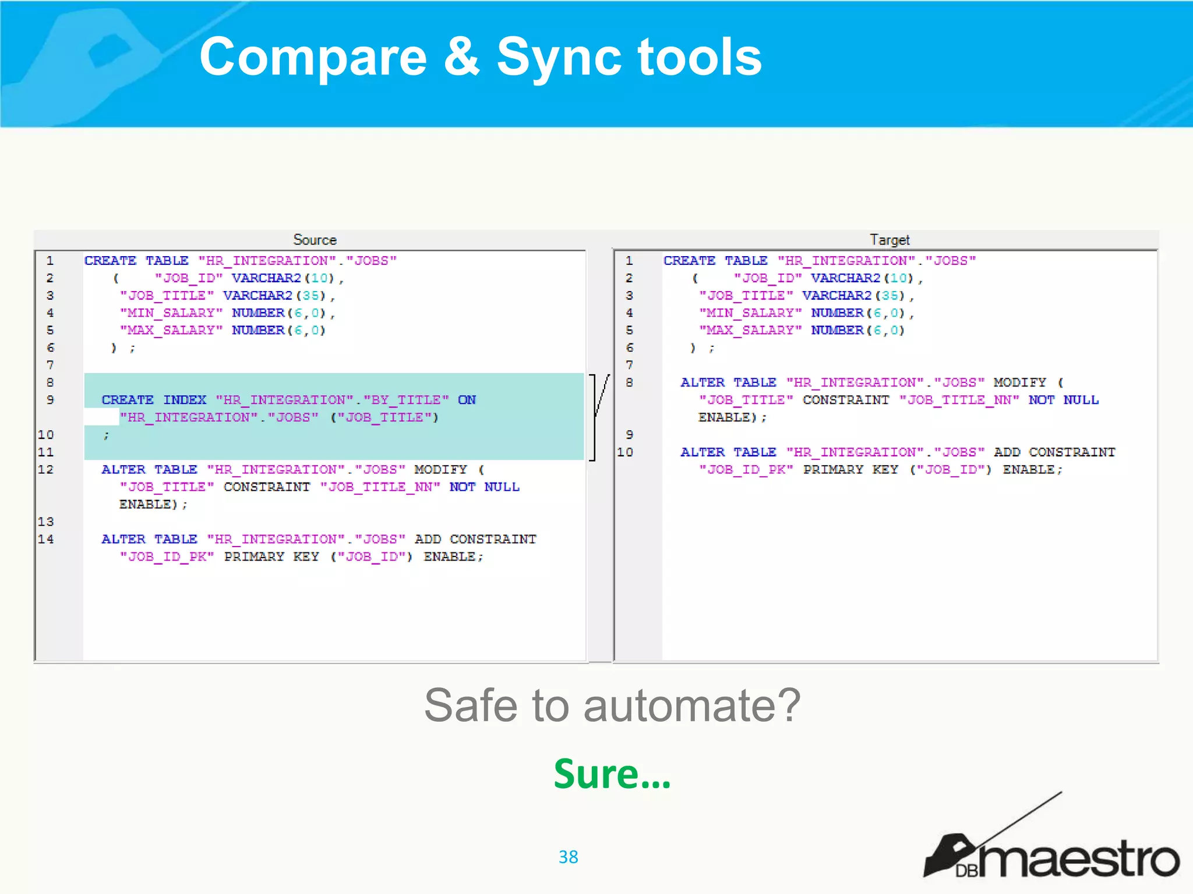This screenshot has width=1193, height=894.
Task: Click the green "Sure..." text
Action: pos(612,774)
